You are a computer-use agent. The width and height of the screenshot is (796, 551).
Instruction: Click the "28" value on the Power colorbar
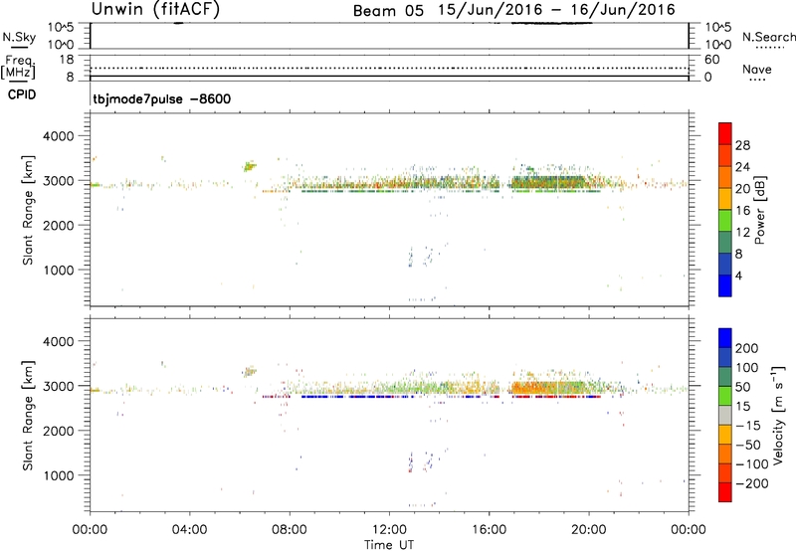(742, 145)
